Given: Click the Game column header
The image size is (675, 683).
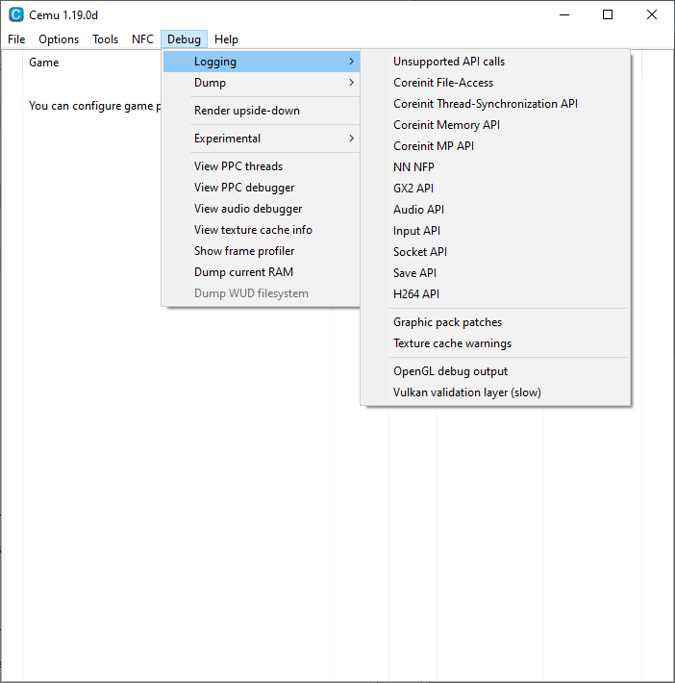Looking at the screenshot, I should [44, 63].
